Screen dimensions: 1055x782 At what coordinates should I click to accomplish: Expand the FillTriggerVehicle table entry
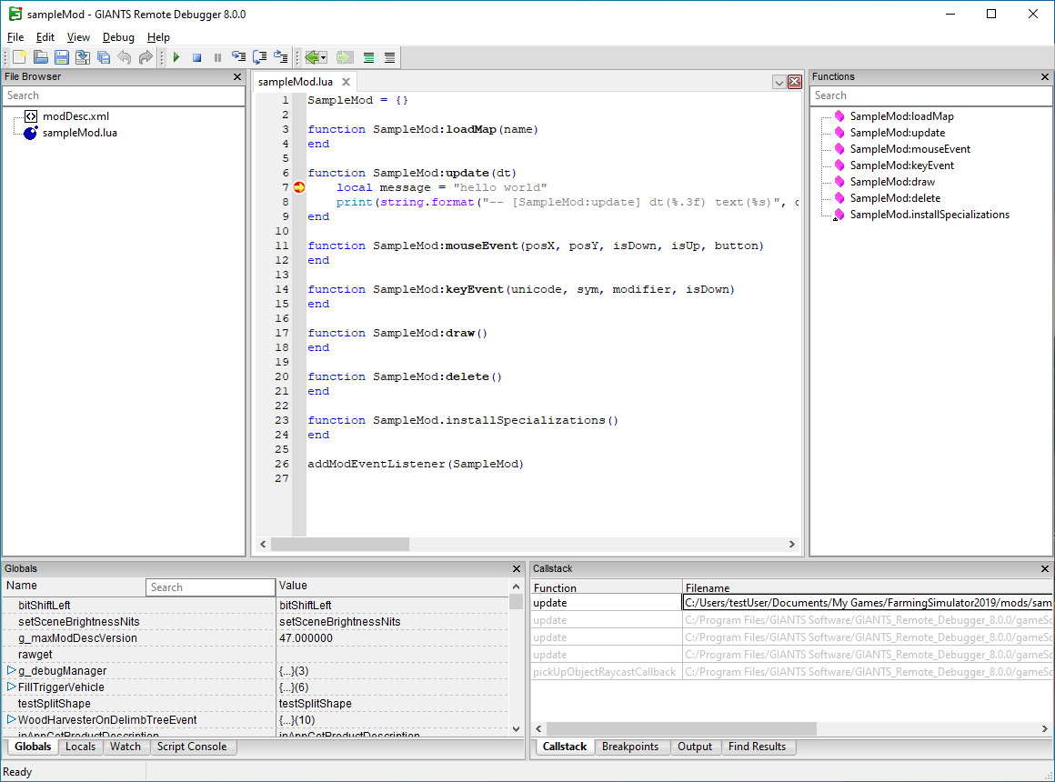pyautogui.click(x=12, y=687)
